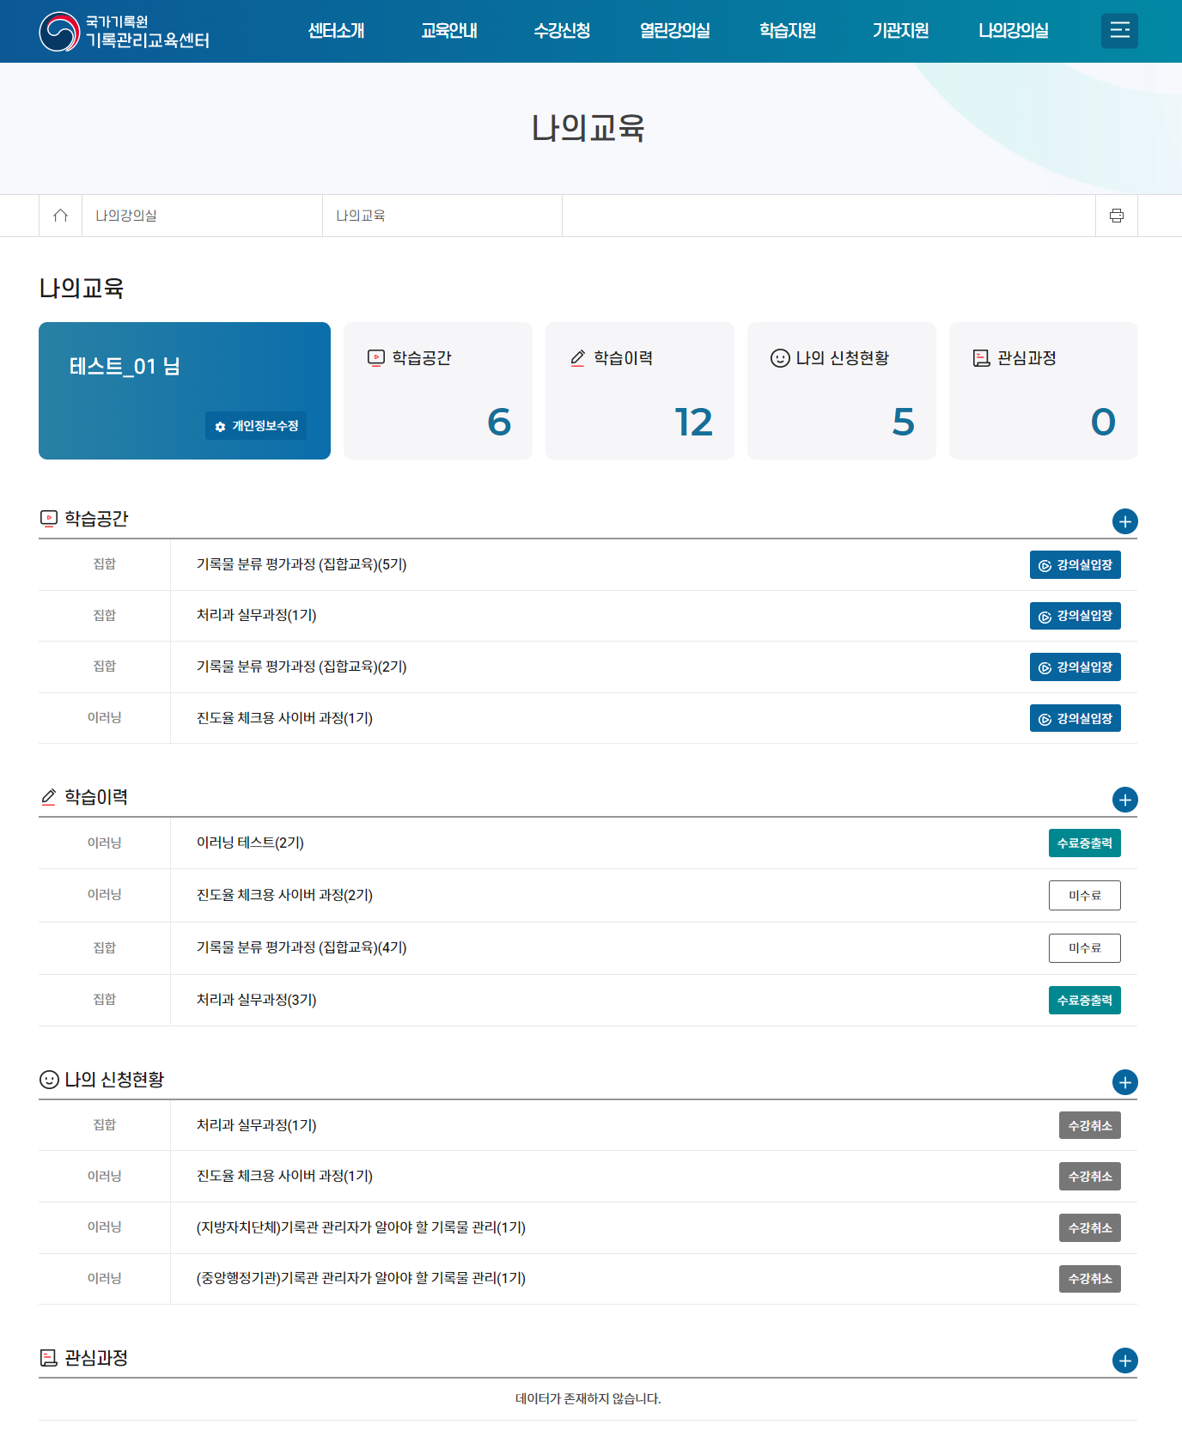Enter classroom for 기록물 분류 평가과정 5기
Image resolution: width=1182 pixels, height=1455 pixels.
coord(1075,565)
